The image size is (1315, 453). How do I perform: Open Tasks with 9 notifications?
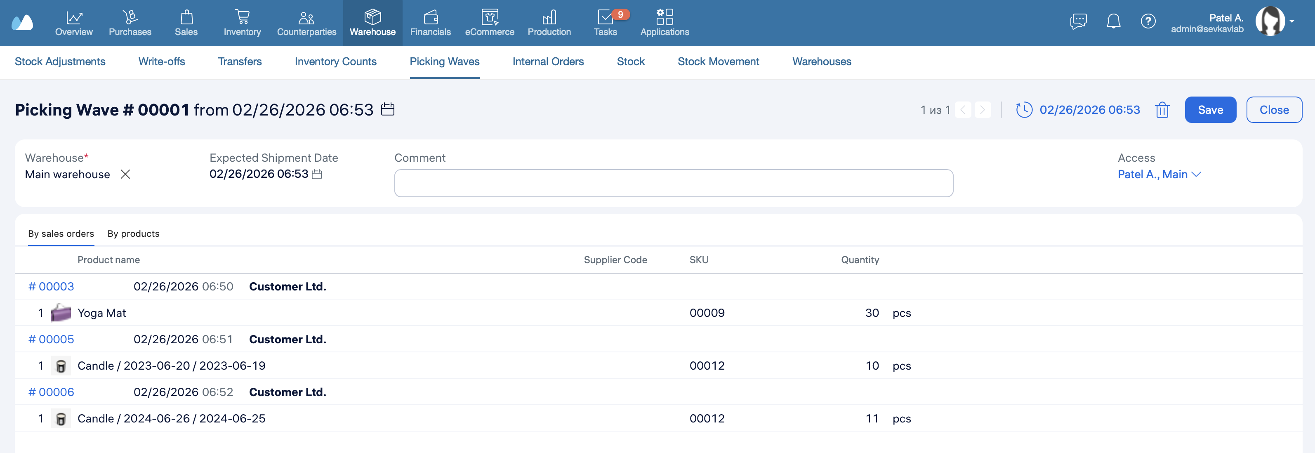coord(606,23)
